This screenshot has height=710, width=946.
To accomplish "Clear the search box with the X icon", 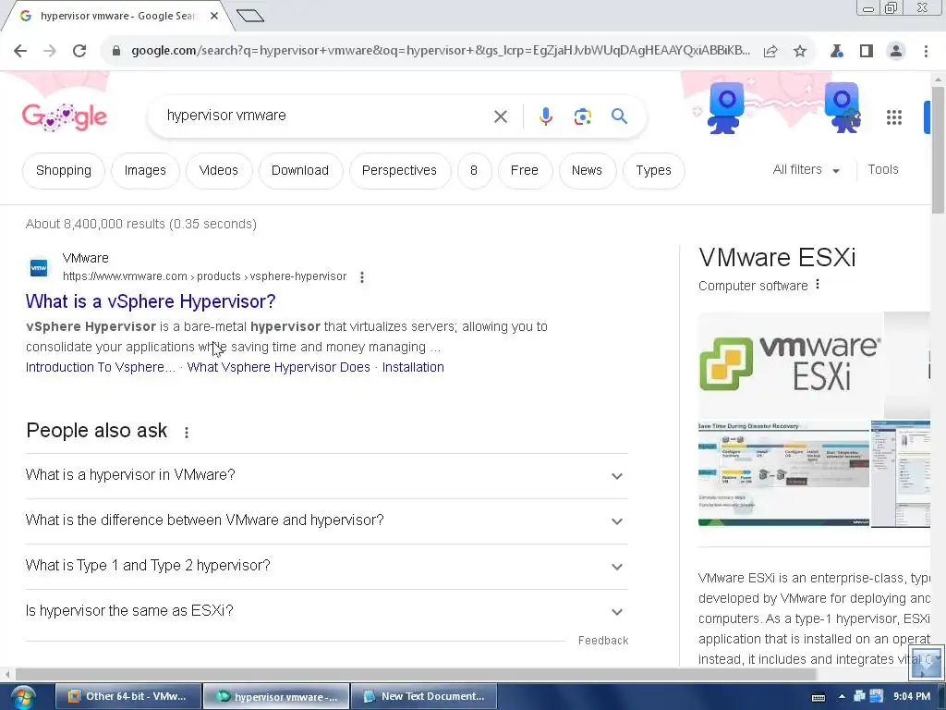I will [x=501, y=116].
